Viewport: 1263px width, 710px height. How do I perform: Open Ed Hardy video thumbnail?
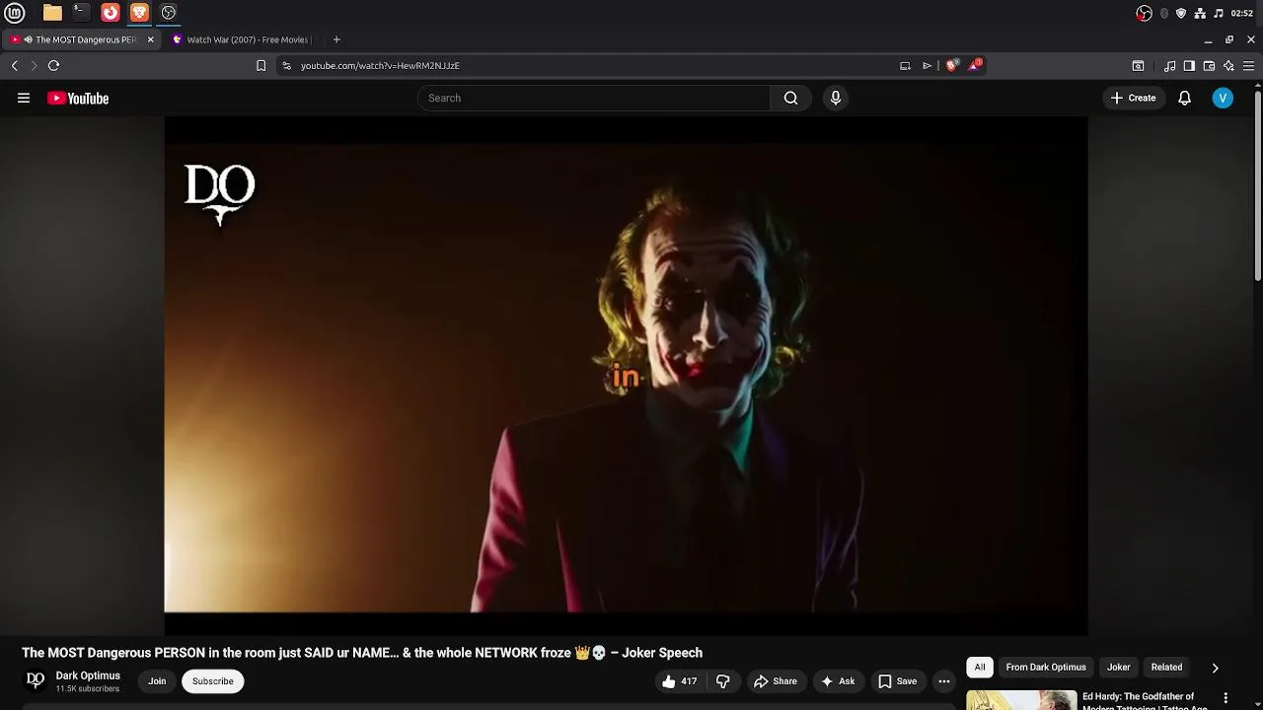pos(1021,700)
